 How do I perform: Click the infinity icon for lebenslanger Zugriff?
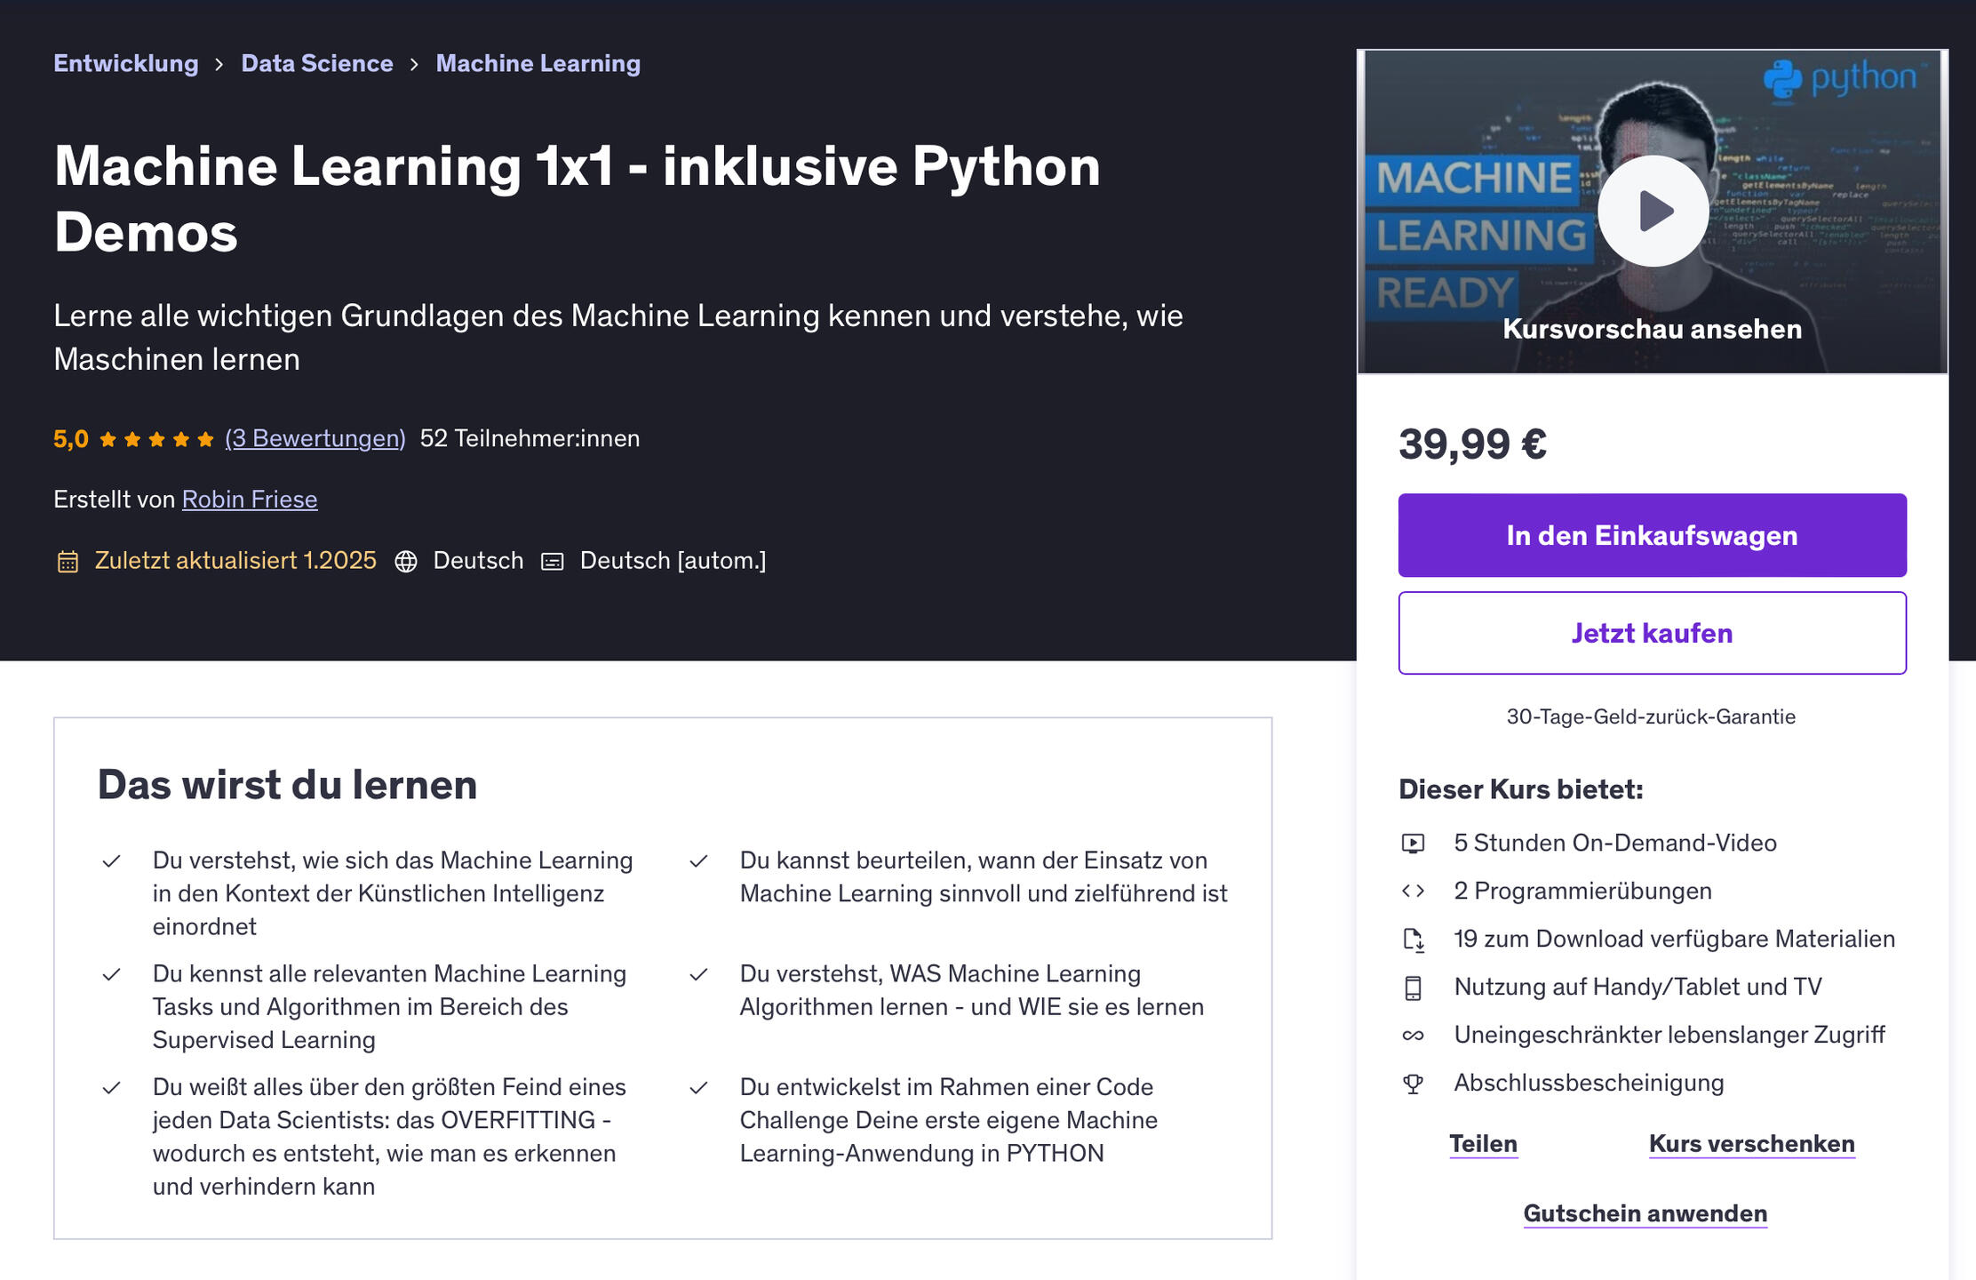(1414, 1035)
